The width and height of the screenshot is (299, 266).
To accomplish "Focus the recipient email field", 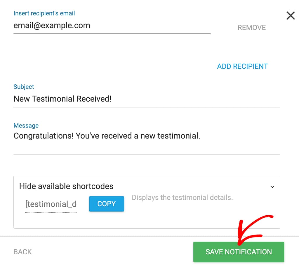I will pyautogui.click(x=112, y=26).
